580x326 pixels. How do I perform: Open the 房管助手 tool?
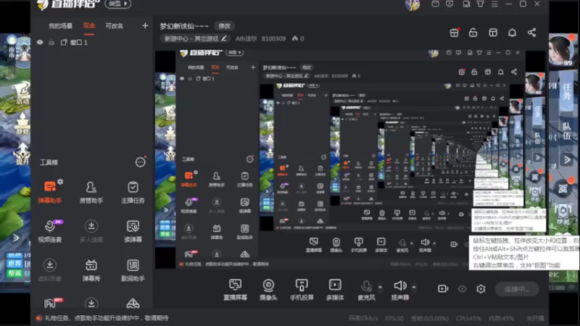point(91,192)
